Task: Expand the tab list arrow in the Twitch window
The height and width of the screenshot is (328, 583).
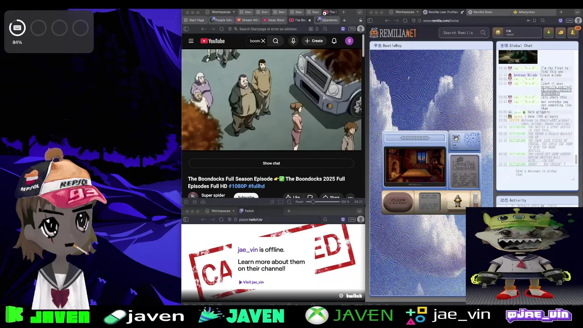Action: pyautogui.click(x=359, y=211)
